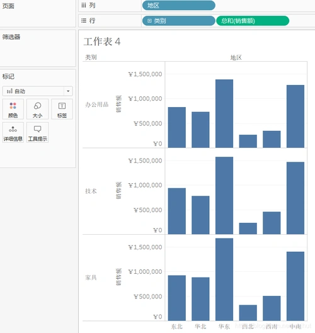Select the 类别 pill on the Rows shelf
Viewport: 315px width, 333px height.
click(178, 21)
